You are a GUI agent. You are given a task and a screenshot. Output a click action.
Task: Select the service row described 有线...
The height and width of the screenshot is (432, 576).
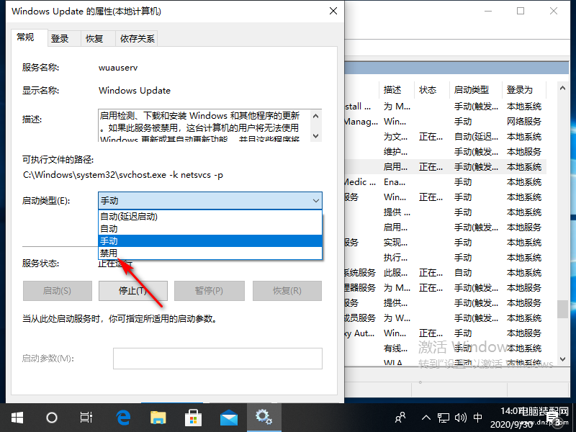pyautogui.click(x=445, y=348)
